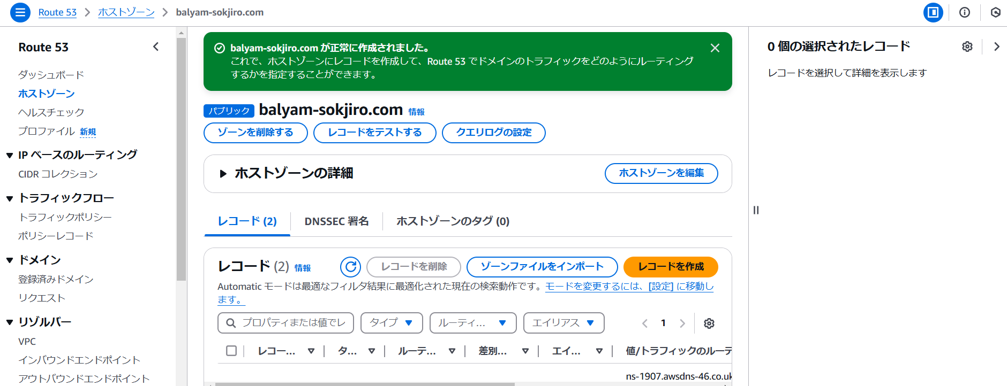The image size is (1007, 386).
Task: Open the エイリアス filter dropdown
Action: pyautogui.click(x=564, y=323)
